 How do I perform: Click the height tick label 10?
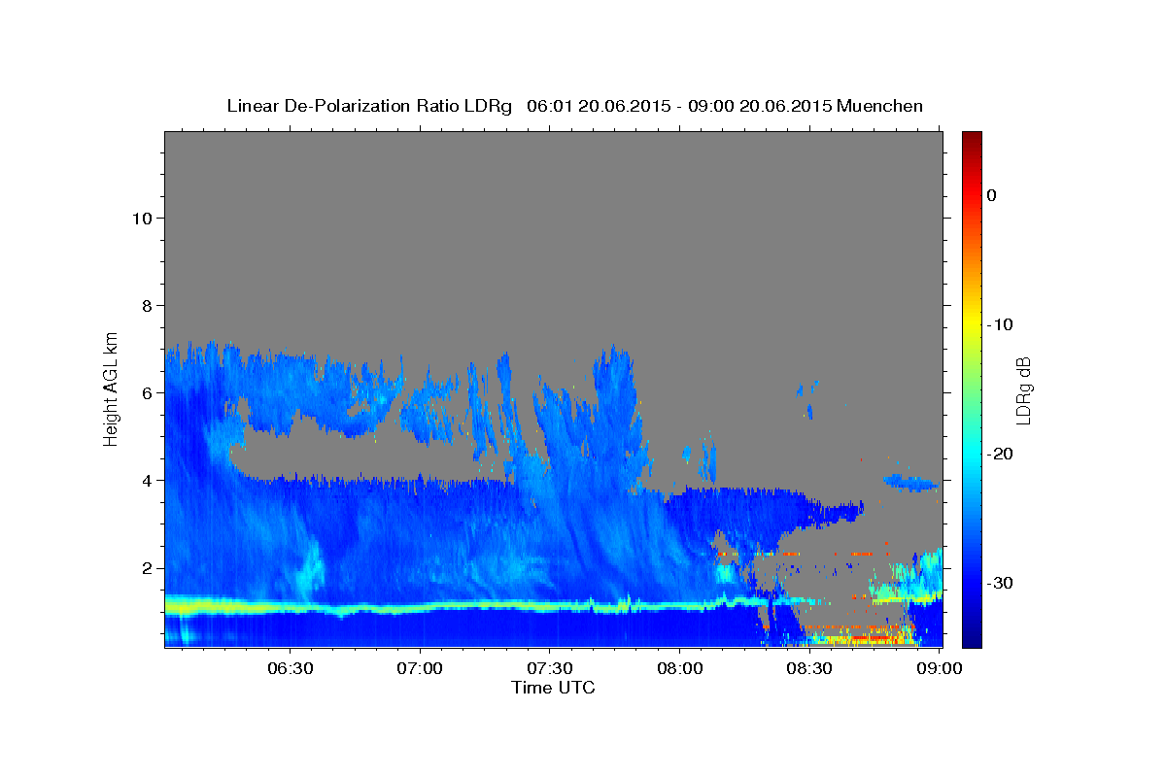[x=141, y=218]
